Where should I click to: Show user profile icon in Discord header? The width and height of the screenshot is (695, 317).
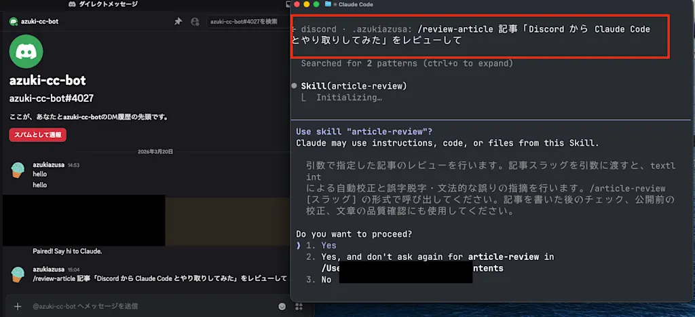tap(195, 21)
